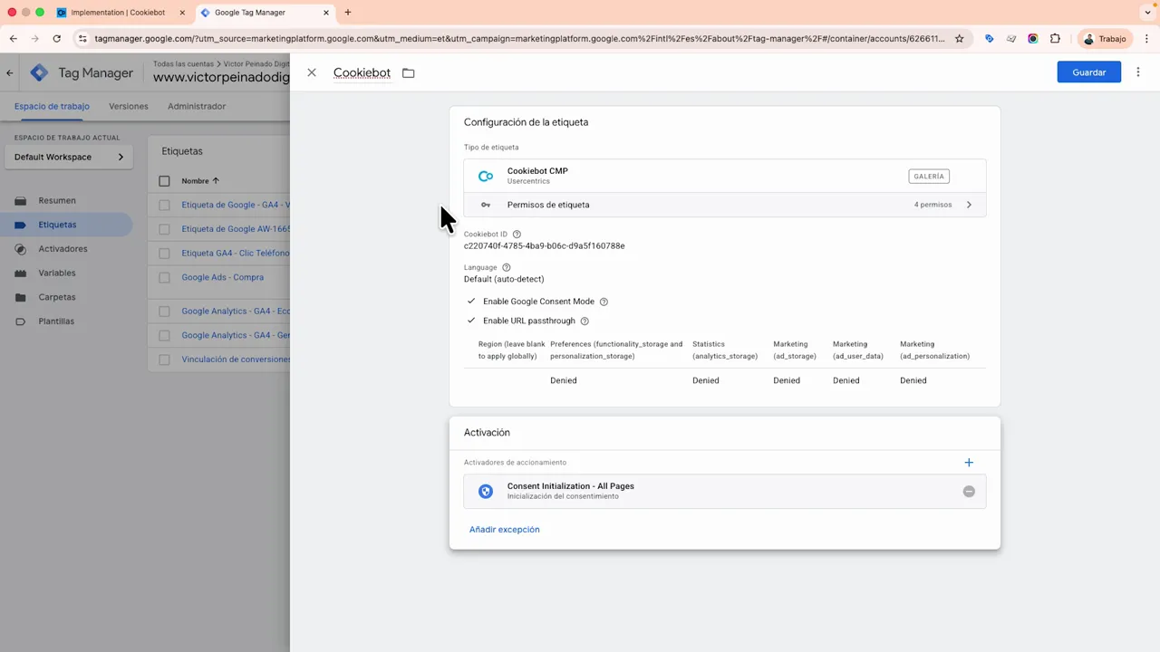This screenshot has width=1160, height=652.
Task: Check the Etiqueta de Google - GA4 row
Action: click(x=164, y=206)
